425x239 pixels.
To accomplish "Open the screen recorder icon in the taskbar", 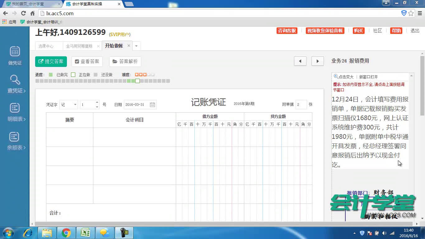I will (x=124, y=232).
